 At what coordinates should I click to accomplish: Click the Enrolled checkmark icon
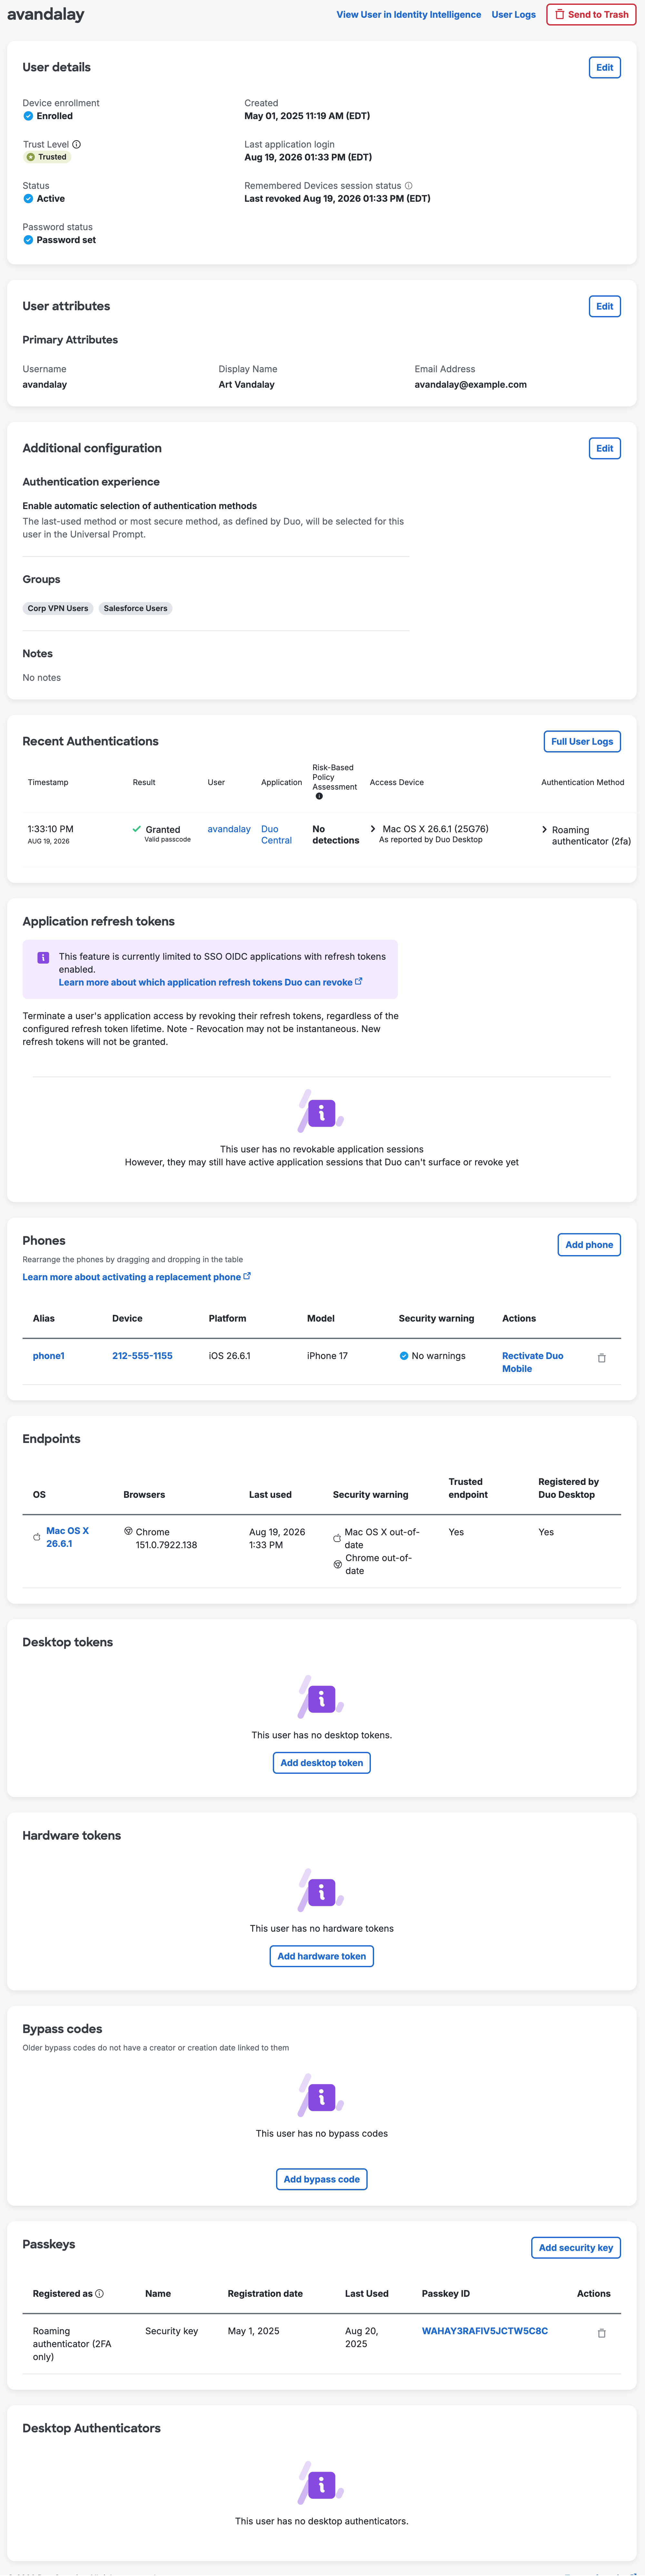(28, 116)
